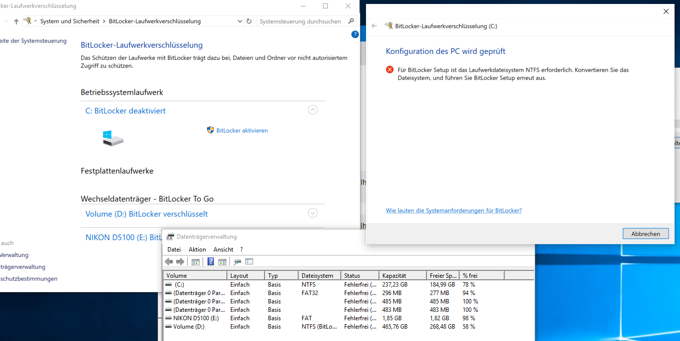
Task: Sort by Volume column header
Action: 195,275
